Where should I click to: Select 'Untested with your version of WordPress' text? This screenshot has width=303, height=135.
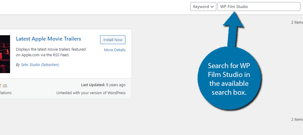(x=91, y=93)
